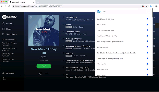The width and height of the screenshot is (159, 92).
Task: Select Loady entry Khalid - Better text
Action: (x=102, y=25)
